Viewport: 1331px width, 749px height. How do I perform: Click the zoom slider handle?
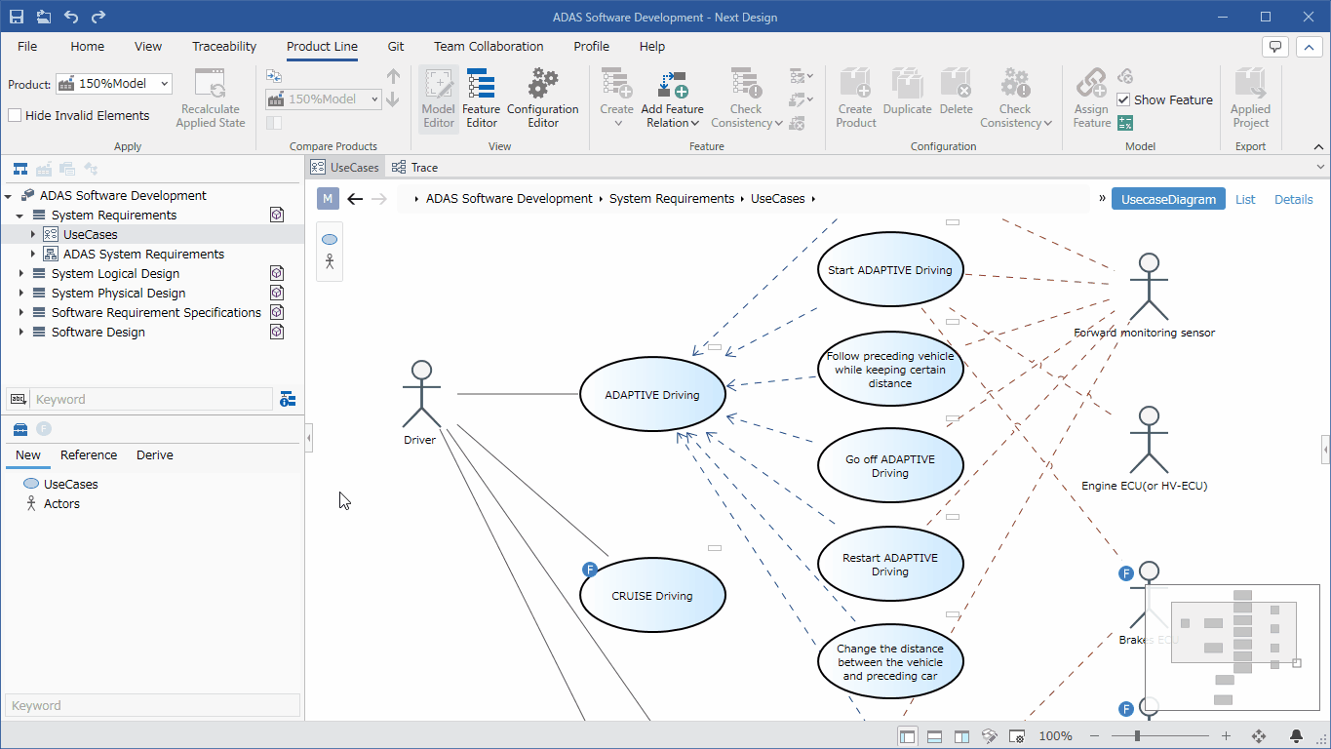click(x=1136, y=736)
